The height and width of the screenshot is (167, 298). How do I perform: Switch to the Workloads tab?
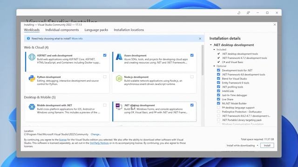(x=32, y=30)
